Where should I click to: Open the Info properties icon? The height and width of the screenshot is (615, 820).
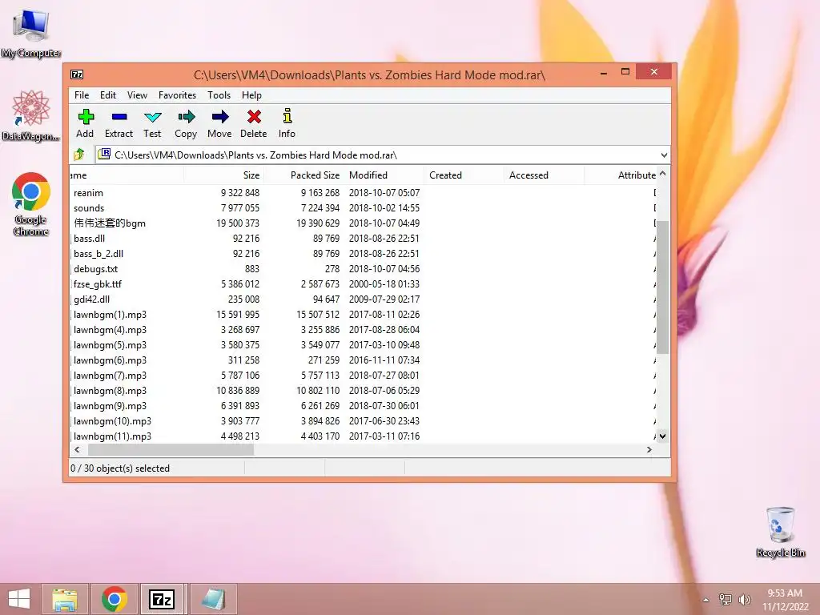pos(287,115)
